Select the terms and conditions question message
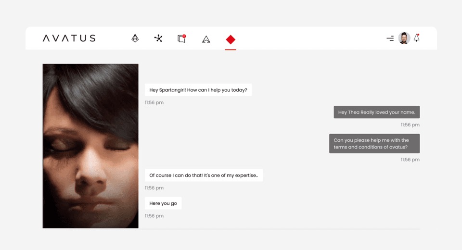 374,143
